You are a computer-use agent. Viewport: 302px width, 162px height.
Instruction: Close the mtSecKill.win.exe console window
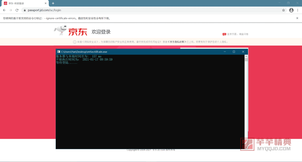click(243, 52)
